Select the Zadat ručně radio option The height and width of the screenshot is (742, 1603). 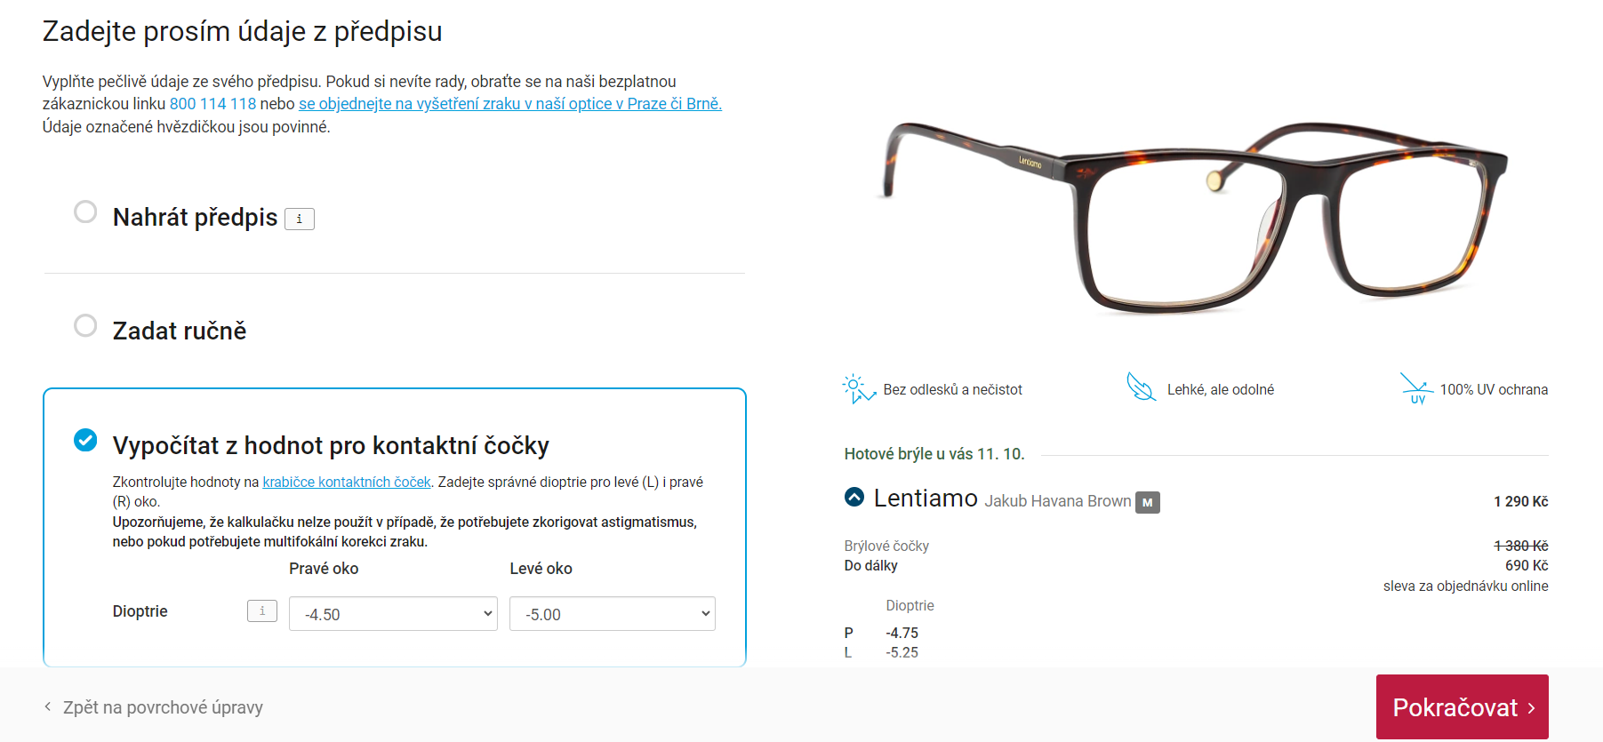tap(85, 325)
